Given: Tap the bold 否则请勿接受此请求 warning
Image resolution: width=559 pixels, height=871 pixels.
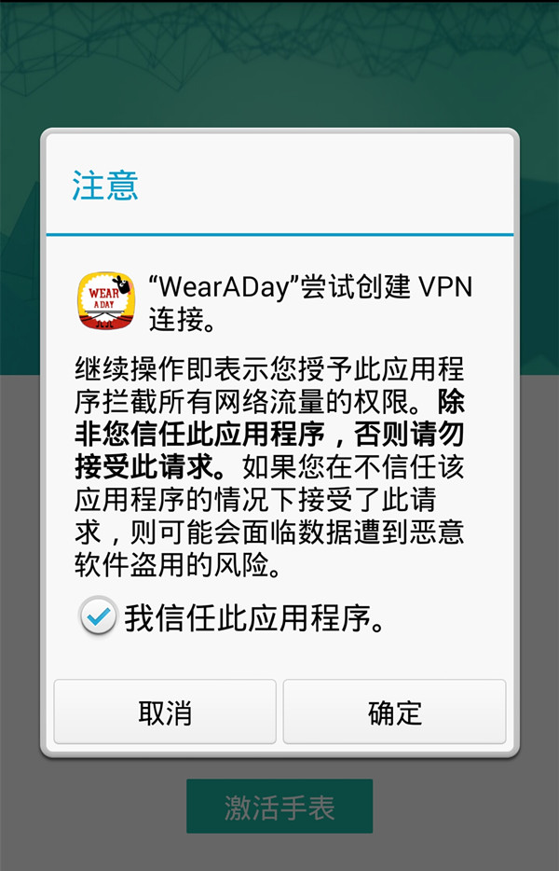Looking at the screenshot, I should point(269,449).
